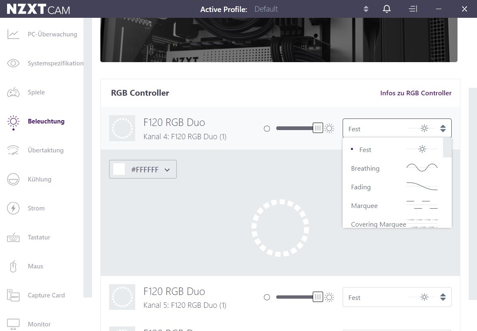Open Kanal 4 lighting mode dropdown

click(397, 128)
